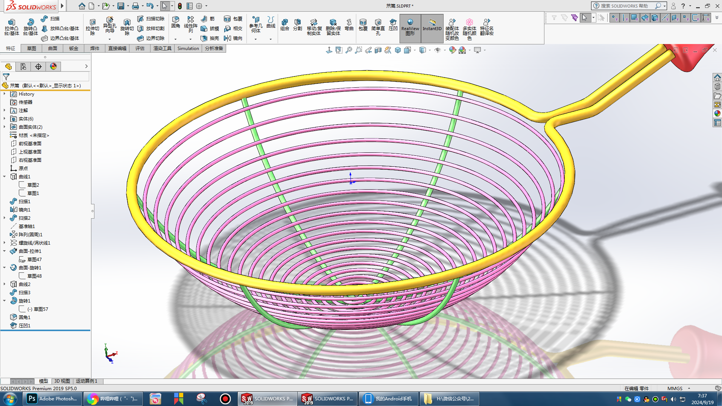
Task: Select the 组合 combine tool
Action: (285, 25)
